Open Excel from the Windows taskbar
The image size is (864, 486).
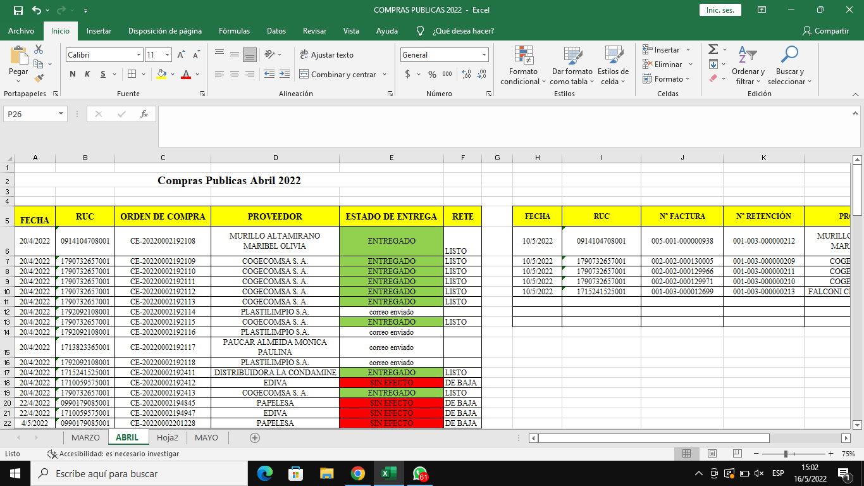pos(388,473)
